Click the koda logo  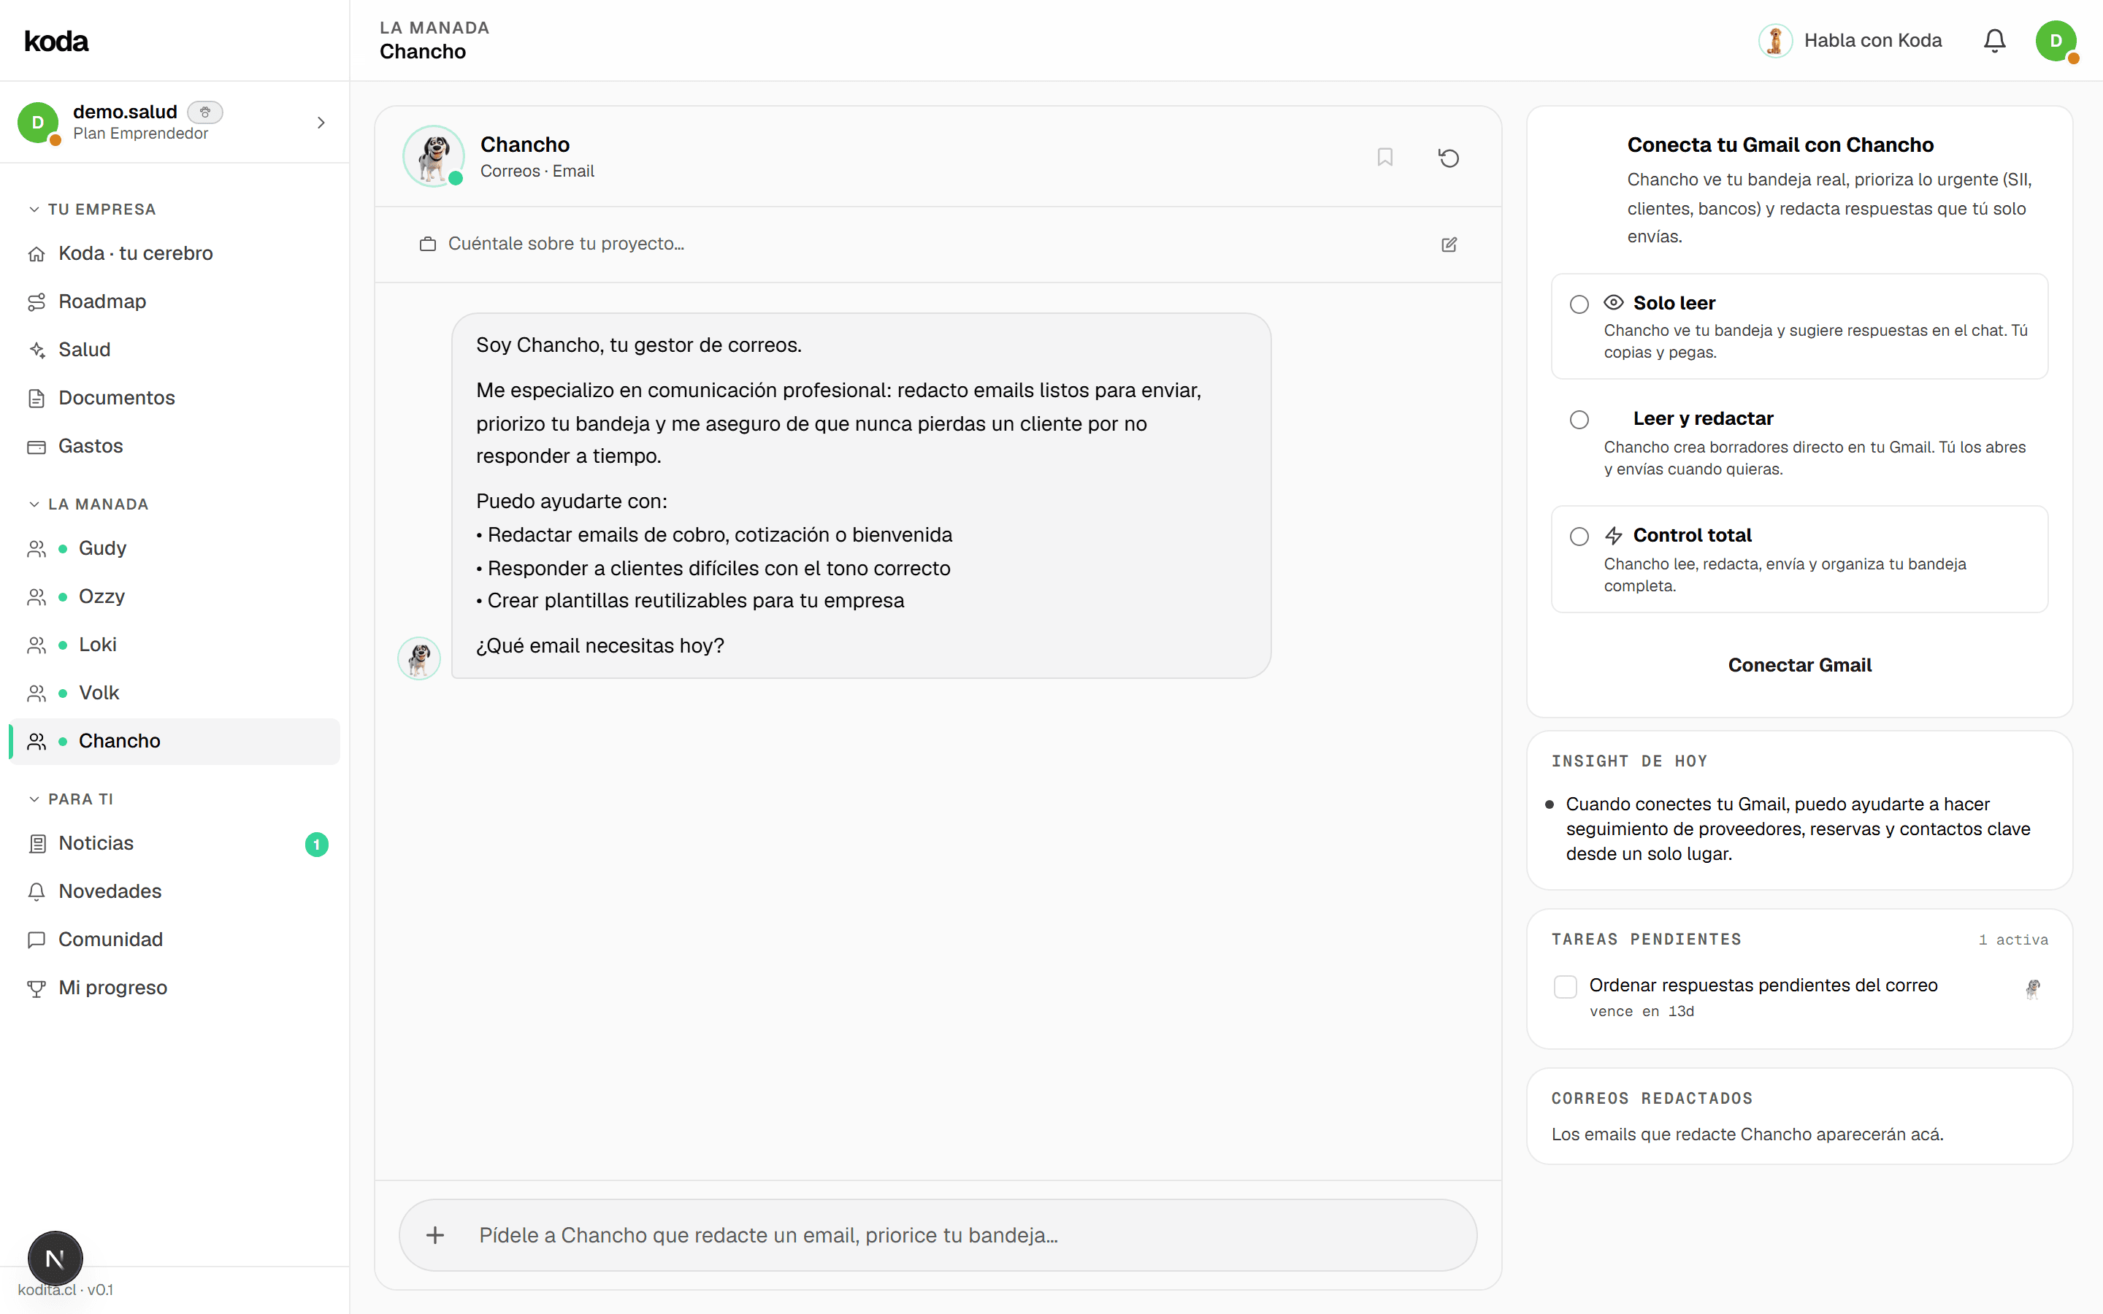[56, 41]
